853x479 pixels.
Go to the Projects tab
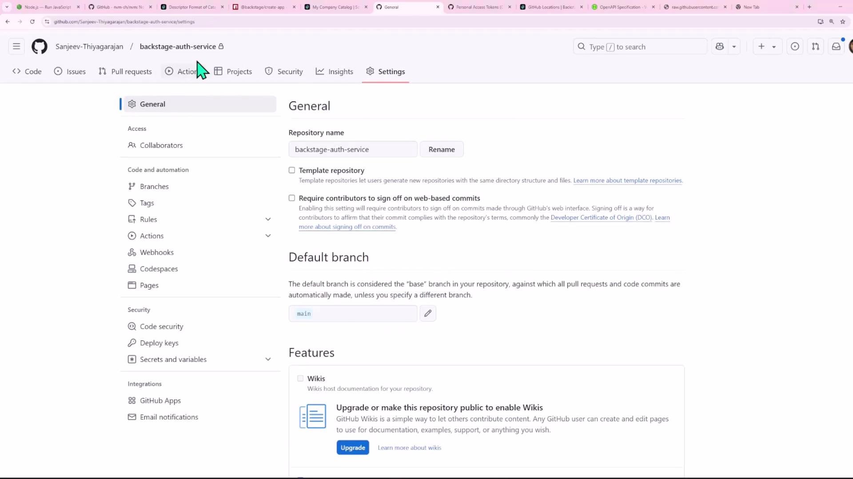point(233,71)
